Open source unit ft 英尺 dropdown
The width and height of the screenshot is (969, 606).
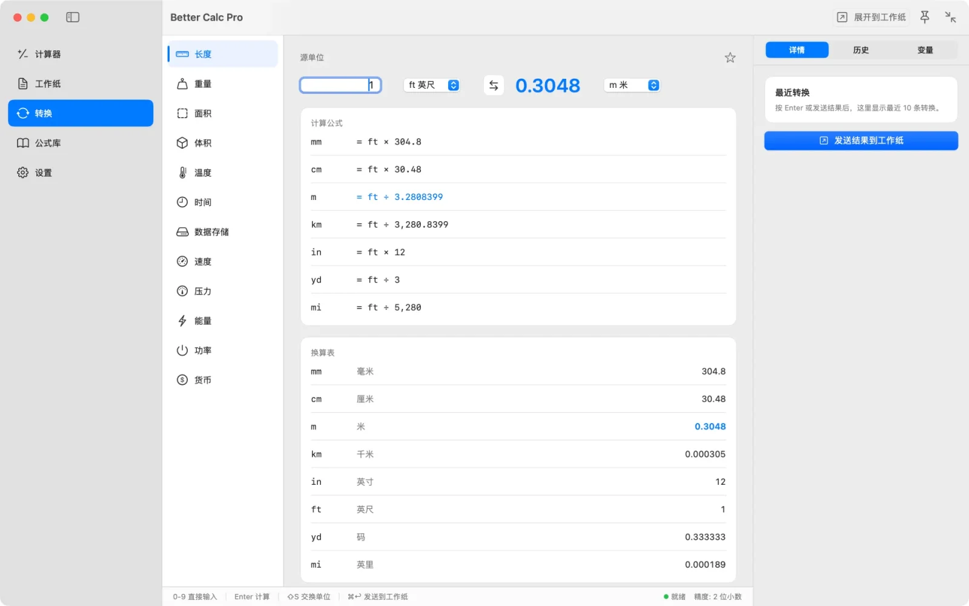click(432, 85)
